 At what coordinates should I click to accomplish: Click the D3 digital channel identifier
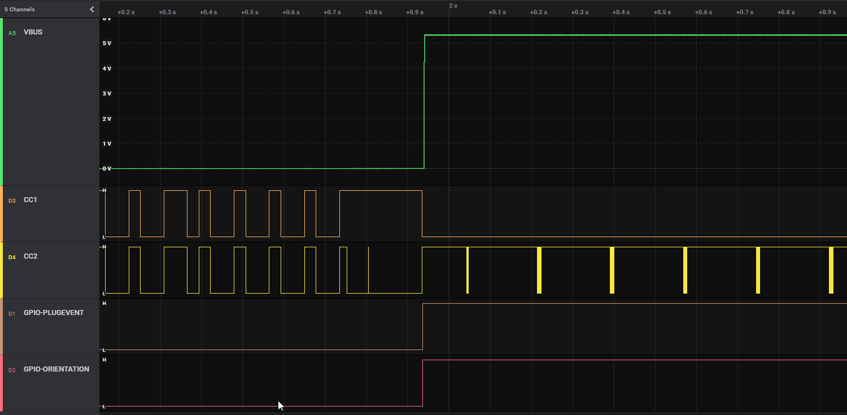[12, 200]
